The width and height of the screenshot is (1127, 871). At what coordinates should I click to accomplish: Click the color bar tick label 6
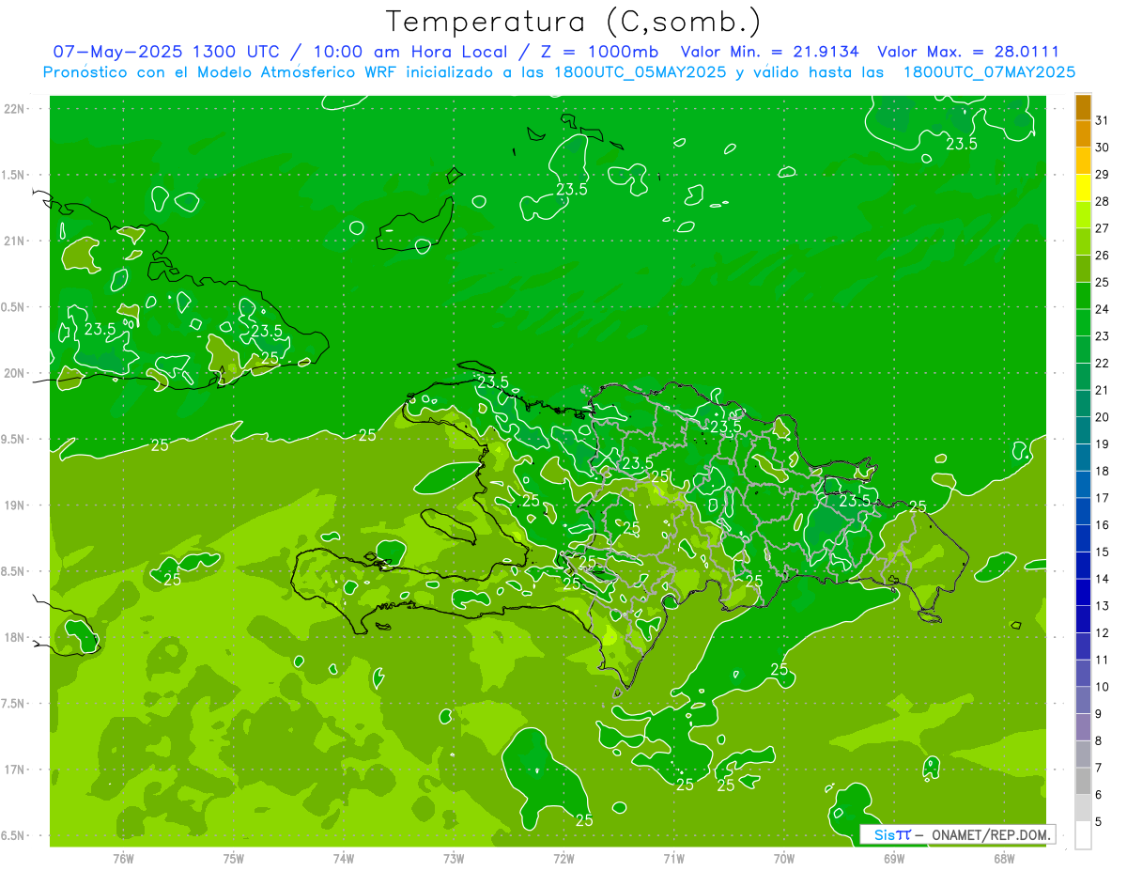coord(1099,795)
